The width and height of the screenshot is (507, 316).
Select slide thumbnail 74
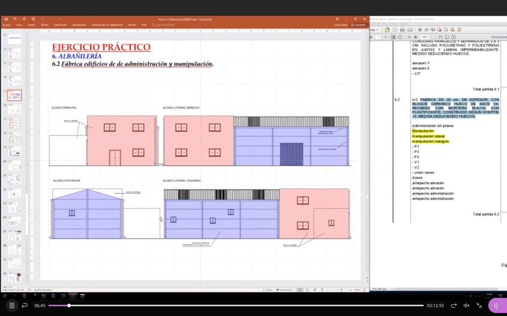(14, 81)
